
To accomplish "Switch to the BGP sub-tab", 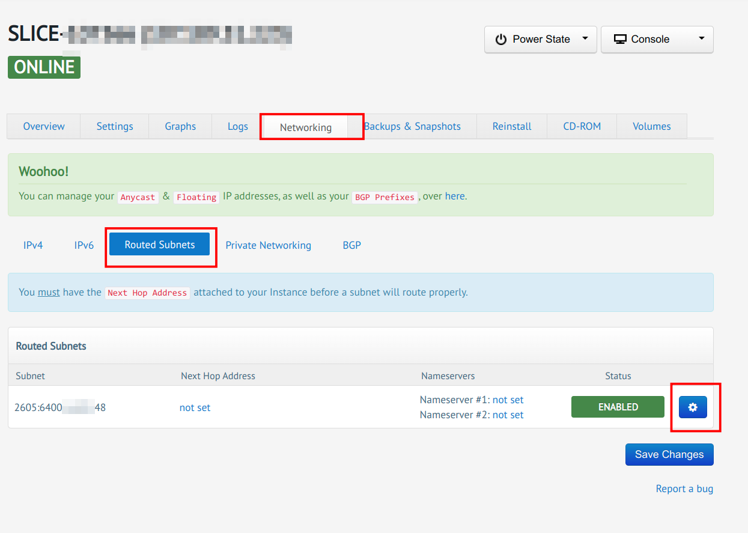I will 351,245.
